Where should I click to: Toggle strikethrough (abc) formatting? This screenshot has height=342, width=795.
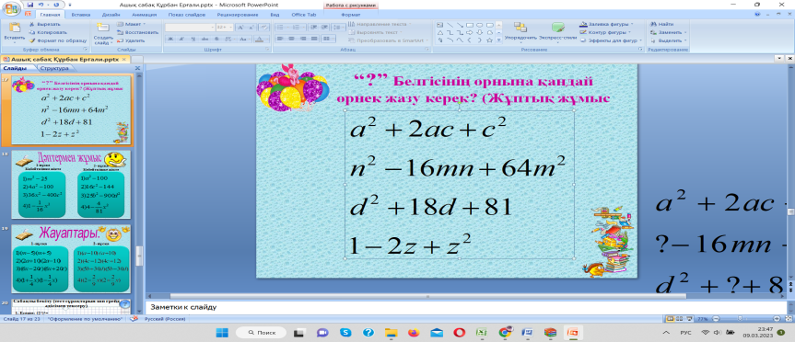(x=204, y=39)
